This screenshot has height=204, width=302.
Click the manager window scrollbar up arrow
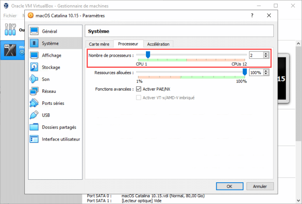299,43
